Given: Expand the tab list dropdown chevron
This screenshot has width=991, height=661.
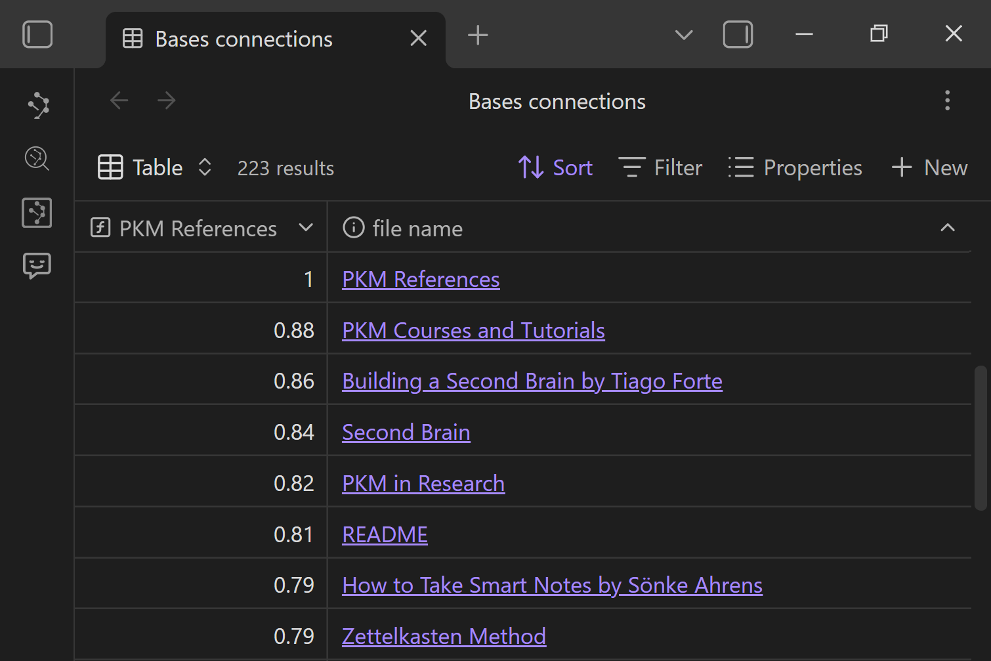Looking at the screenshot, I should [x=684, y=35].
